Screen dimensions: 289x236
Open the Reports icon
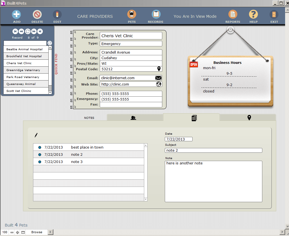[x=233, y=14]
